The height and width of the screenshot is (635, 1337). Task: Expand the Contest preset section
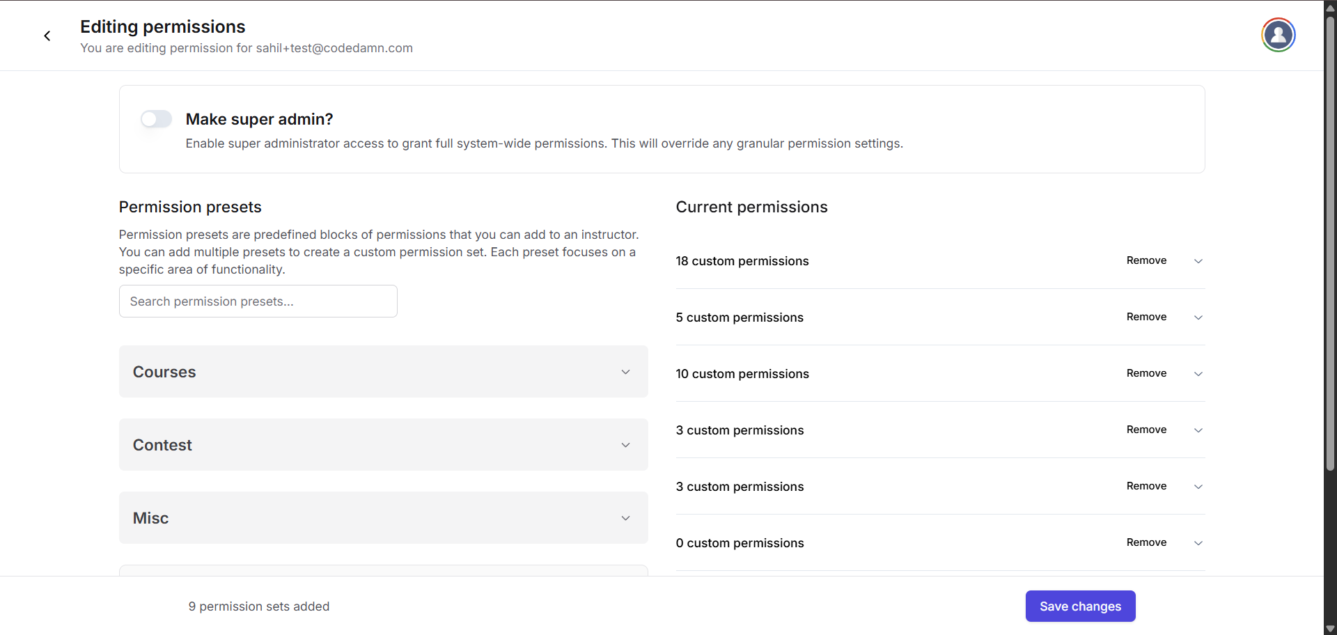tap(383, 445)
